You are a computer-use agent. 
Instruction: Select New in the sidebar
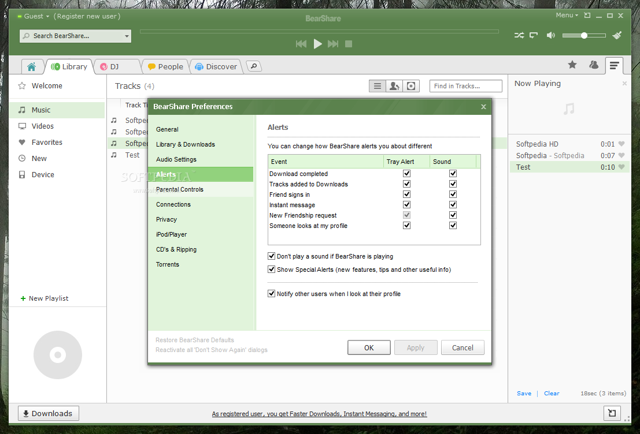click(57, 159)
